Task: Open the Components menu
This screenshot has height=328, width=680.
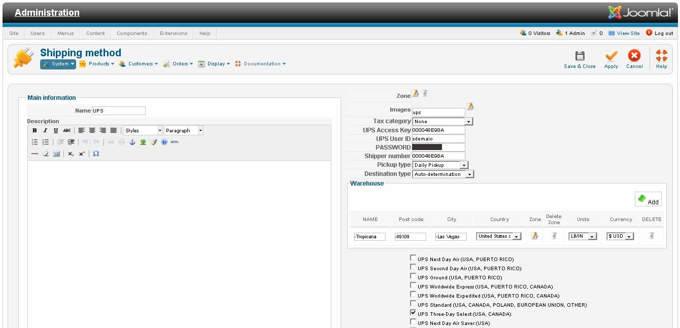Action: tap(132, 33)
